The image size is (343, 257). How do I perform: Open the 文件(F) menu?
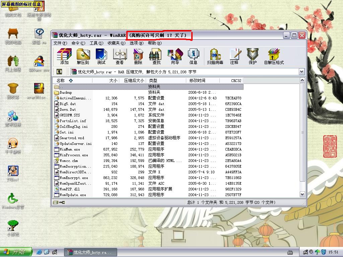(60, 43)
